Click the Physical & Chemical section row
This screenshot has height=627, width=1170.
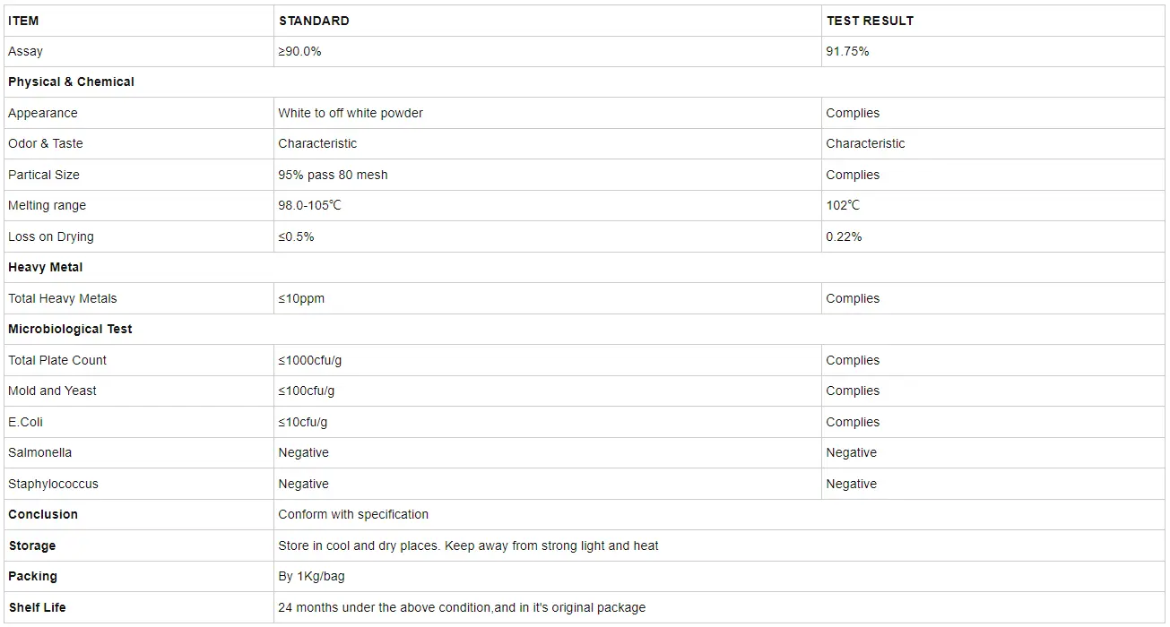(71, 82)
